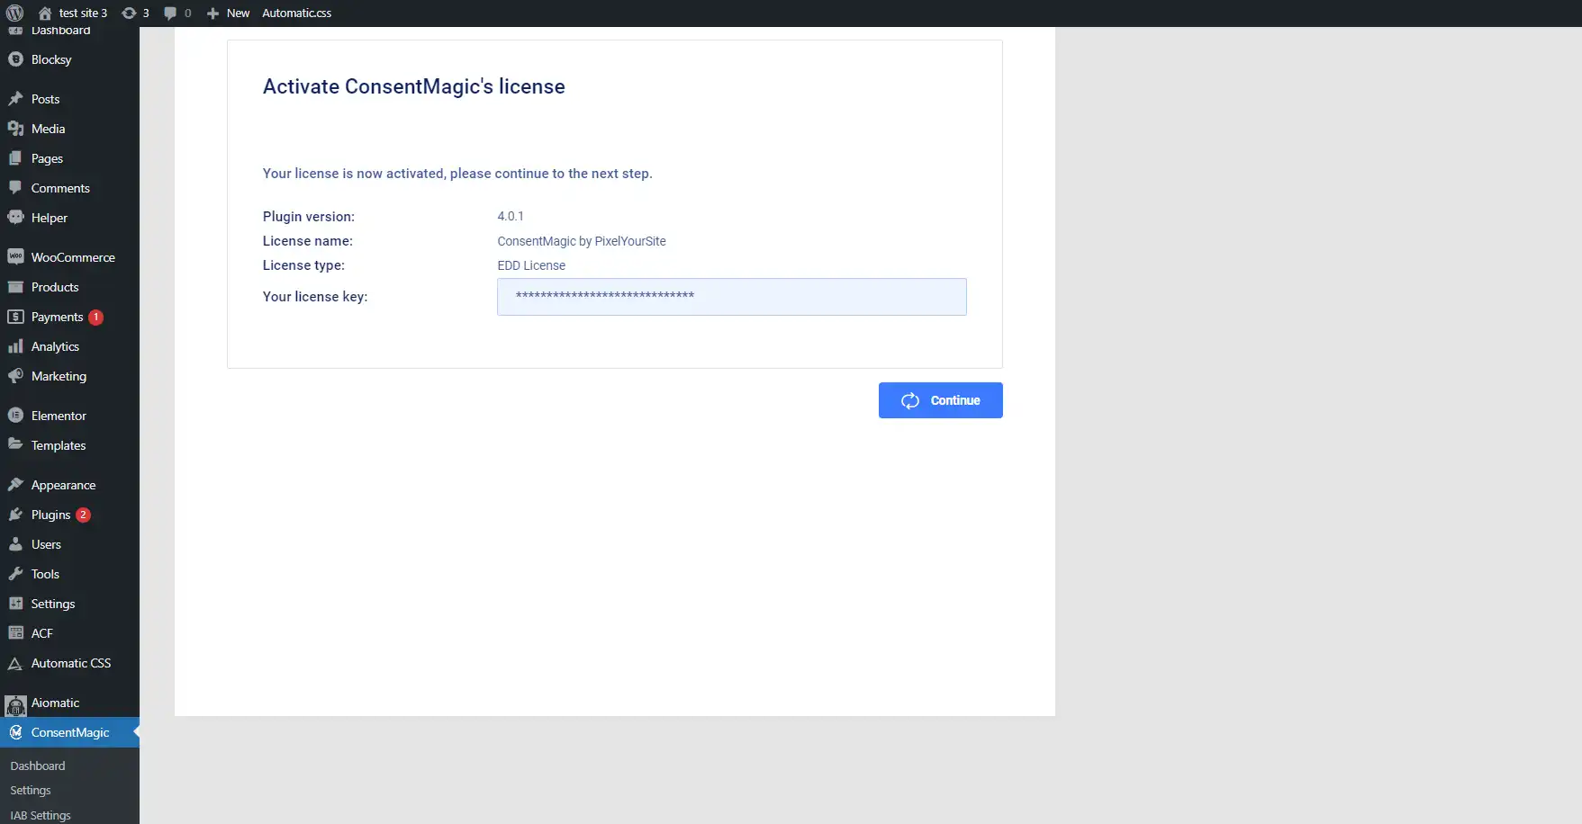This screenshot has width=1582, height=824.
Task: Open ConsentMagic IAB Settings
Action: pyautogui.click(x=40, y=815)
